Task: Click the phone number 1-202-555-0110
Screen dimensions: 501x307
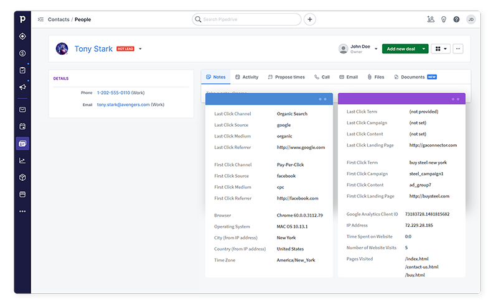Action: click(113, 93)
